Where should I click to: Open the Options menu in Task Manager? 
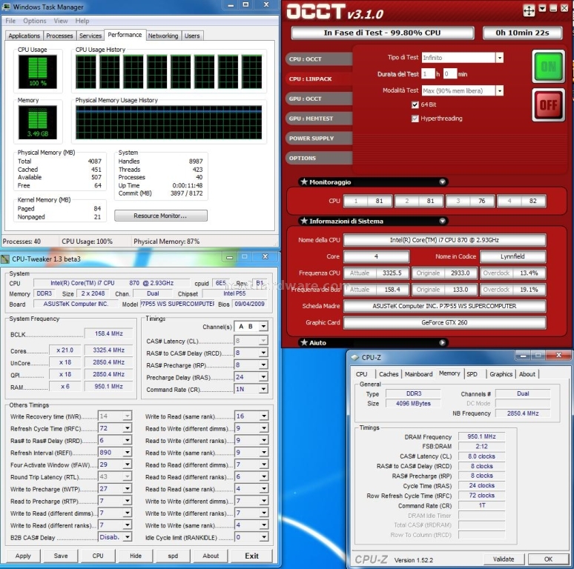[34, 21]
